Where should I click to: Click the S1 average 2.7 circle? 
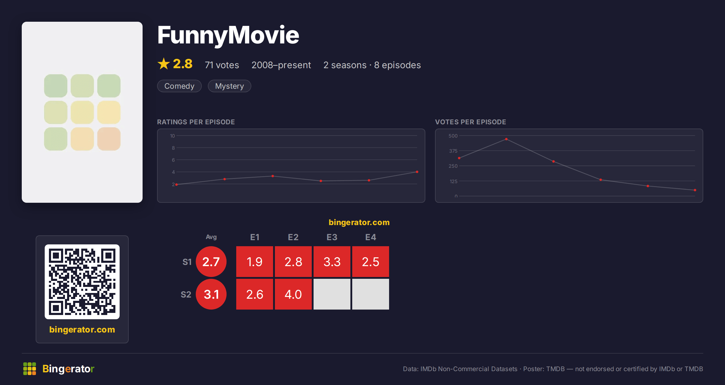pyautogui.click(x=211, y=262)
